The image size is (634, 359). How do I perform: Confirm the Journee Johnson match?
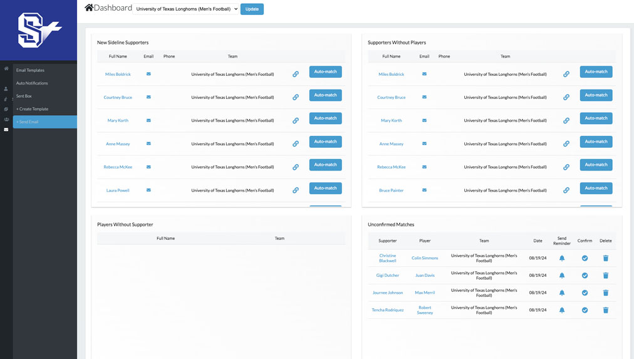[x=585, y=293]
